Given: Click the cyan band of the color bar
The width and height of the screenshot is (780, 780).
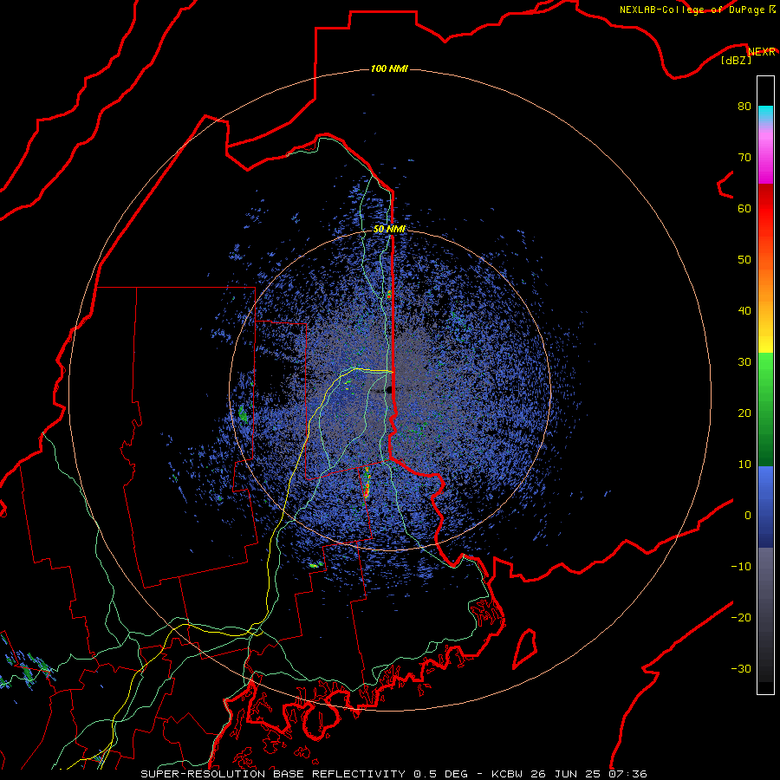Looking at the screenshot, I should [765, 114].
